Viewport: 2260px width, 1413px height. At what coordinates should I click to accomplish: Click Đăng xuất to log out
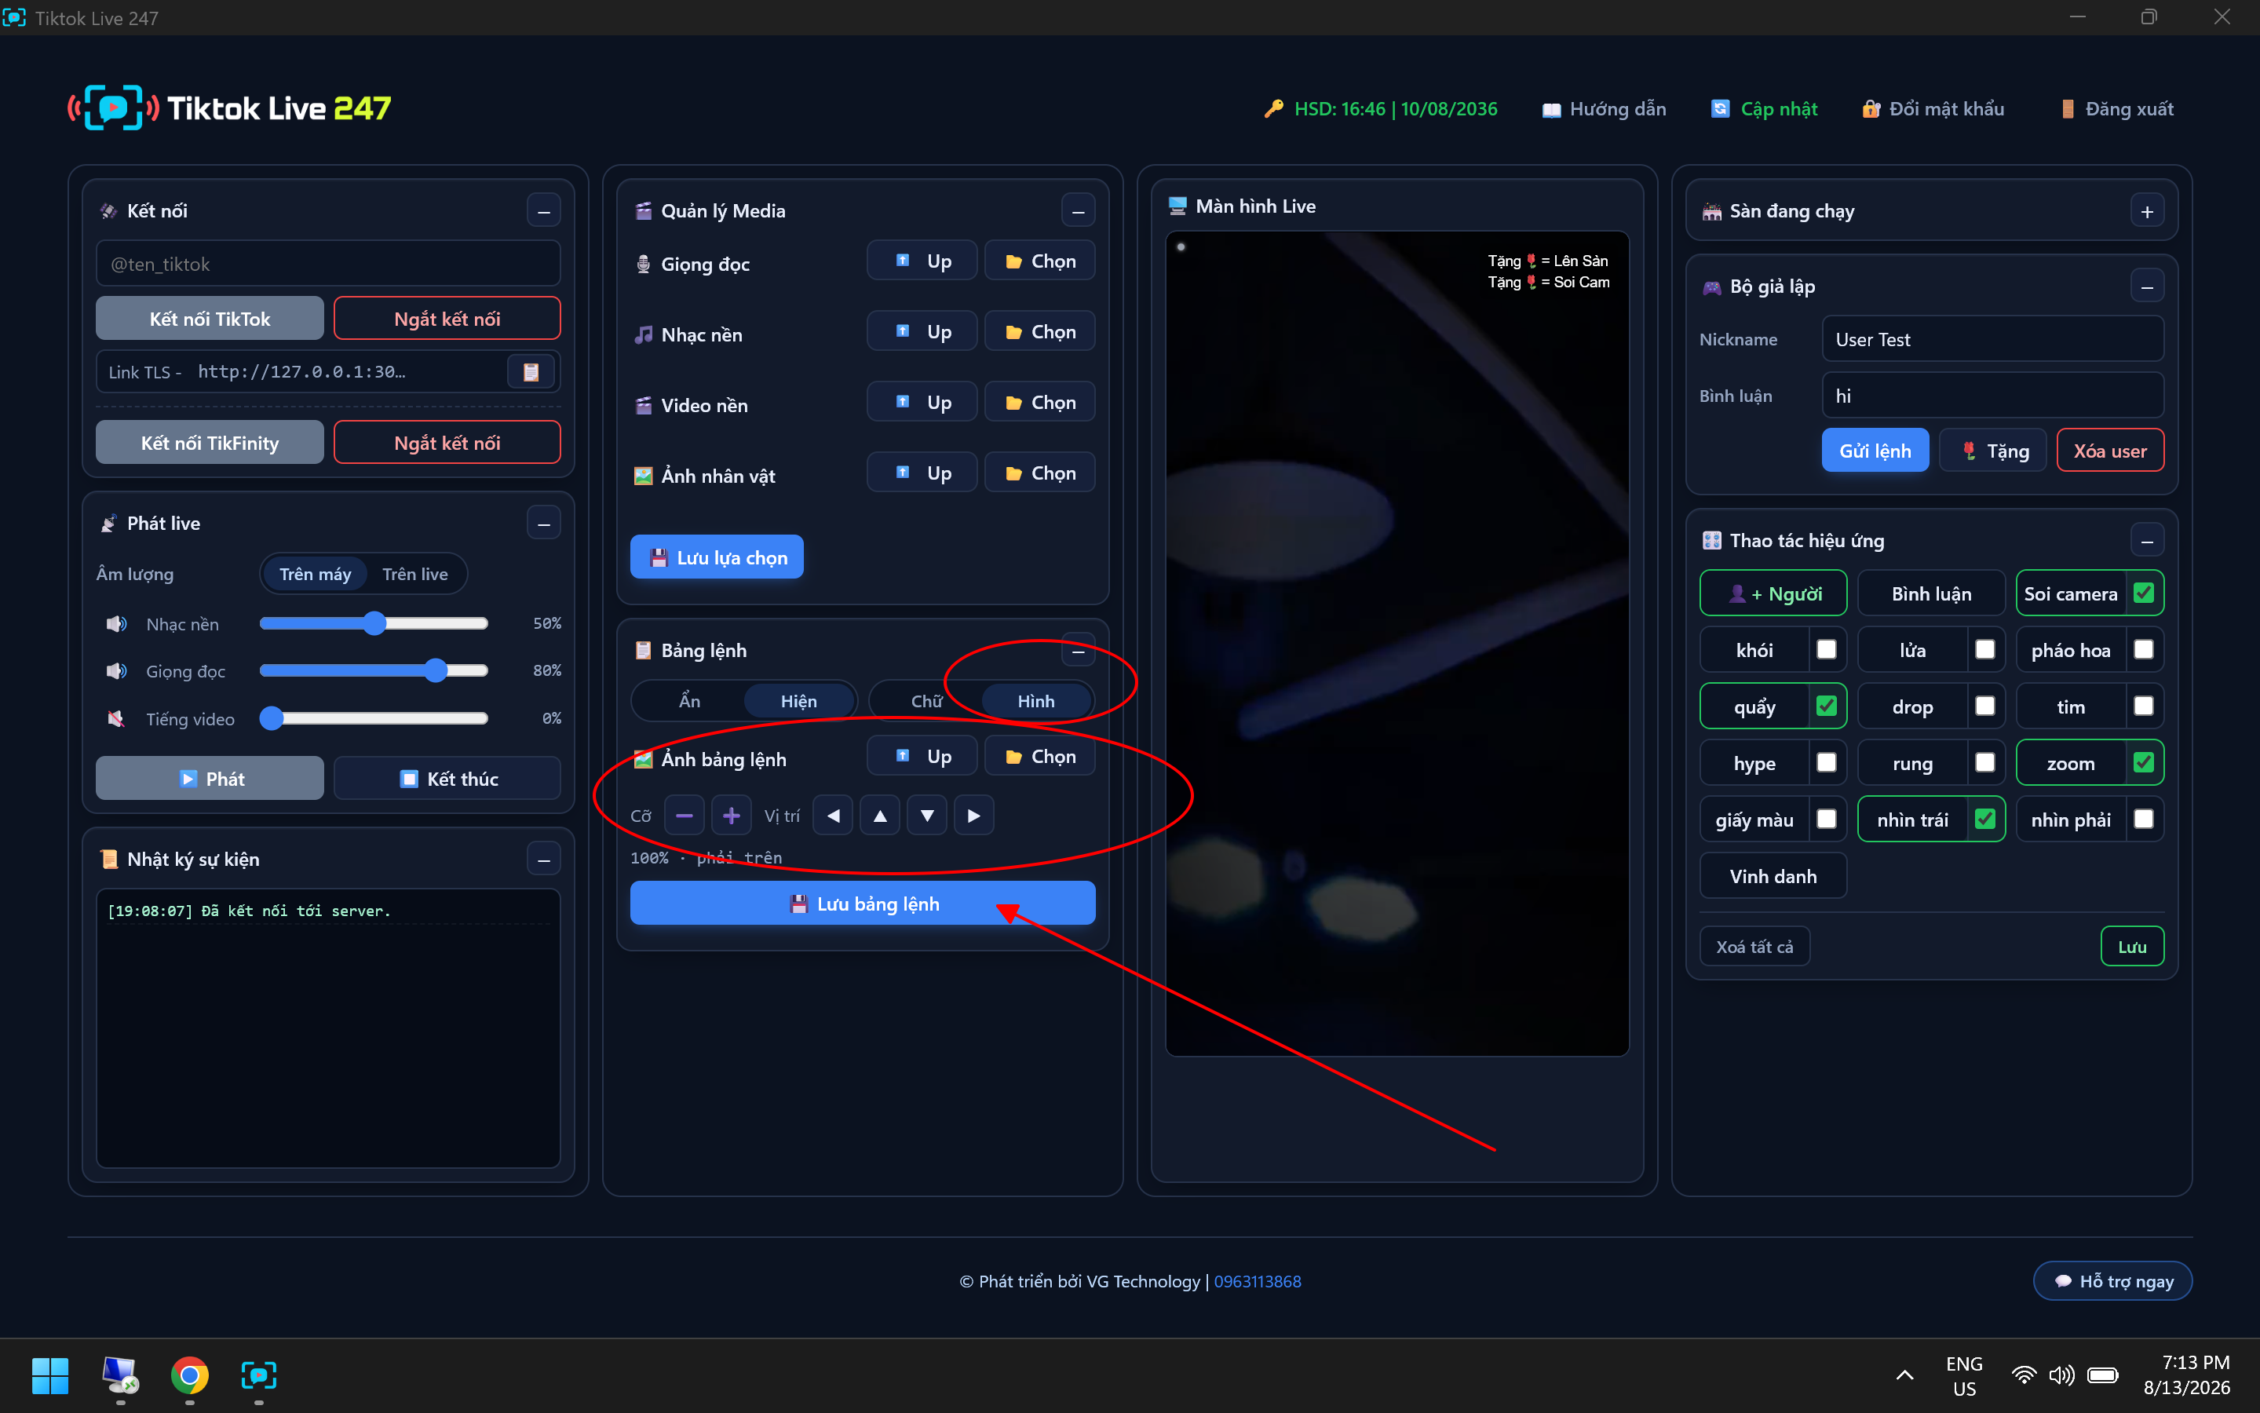pyautogui.click(x=2116, y=109)
